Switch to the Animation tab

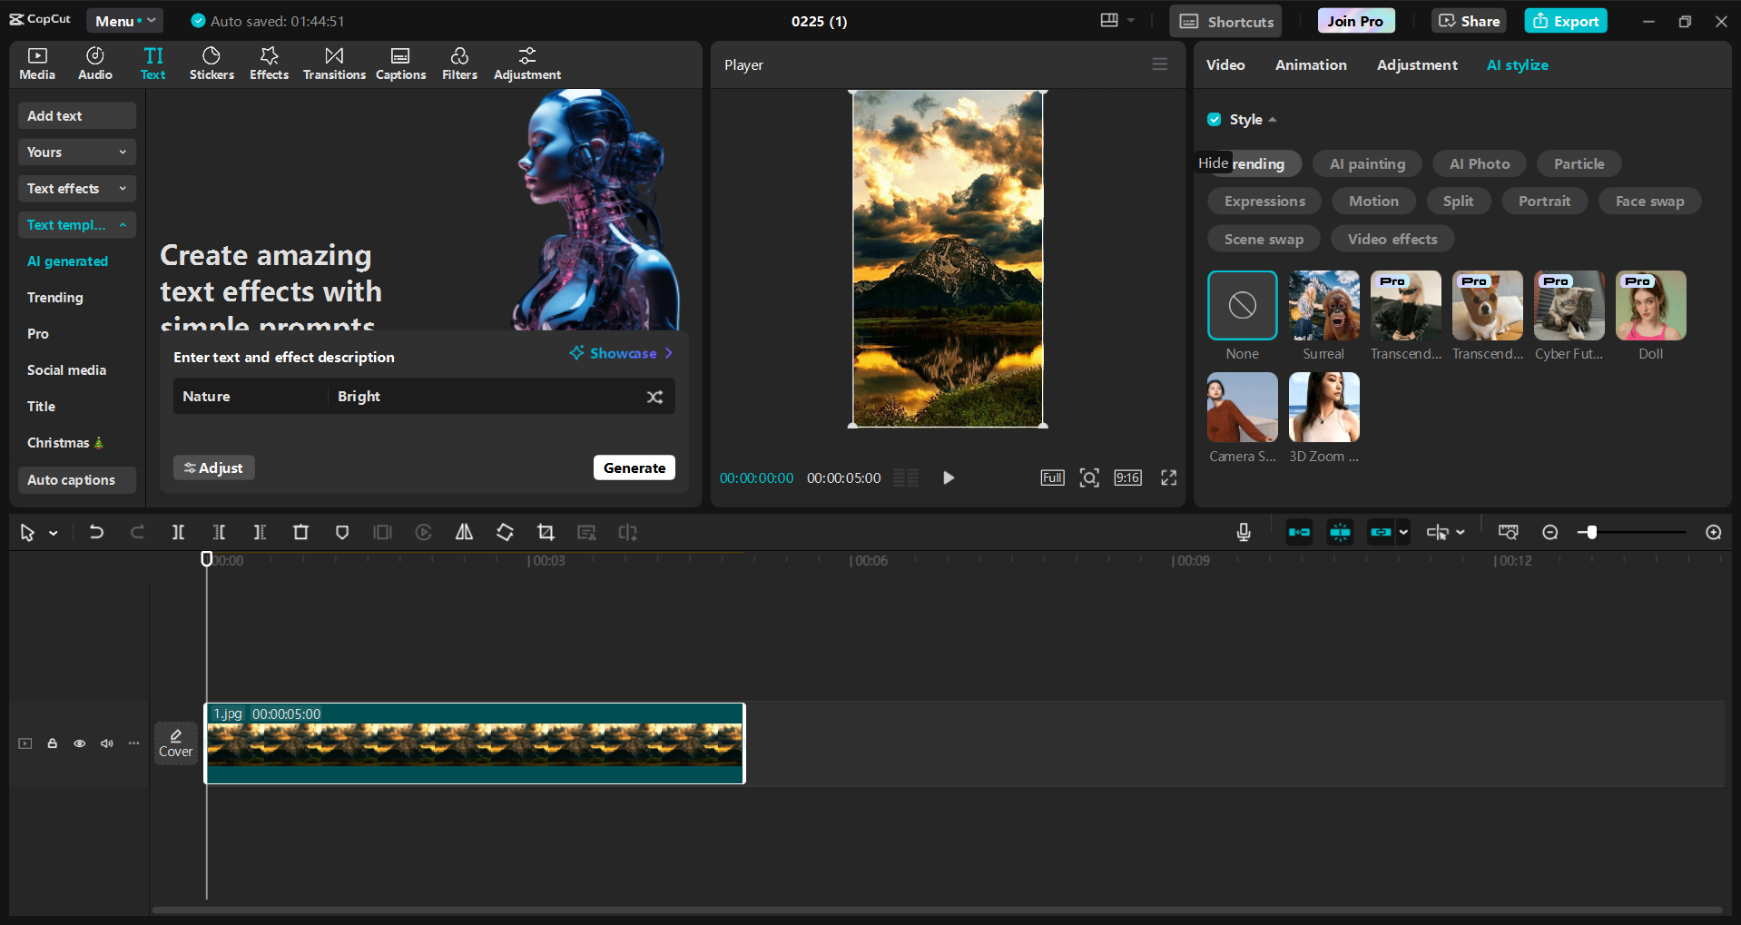(1310, 64)
